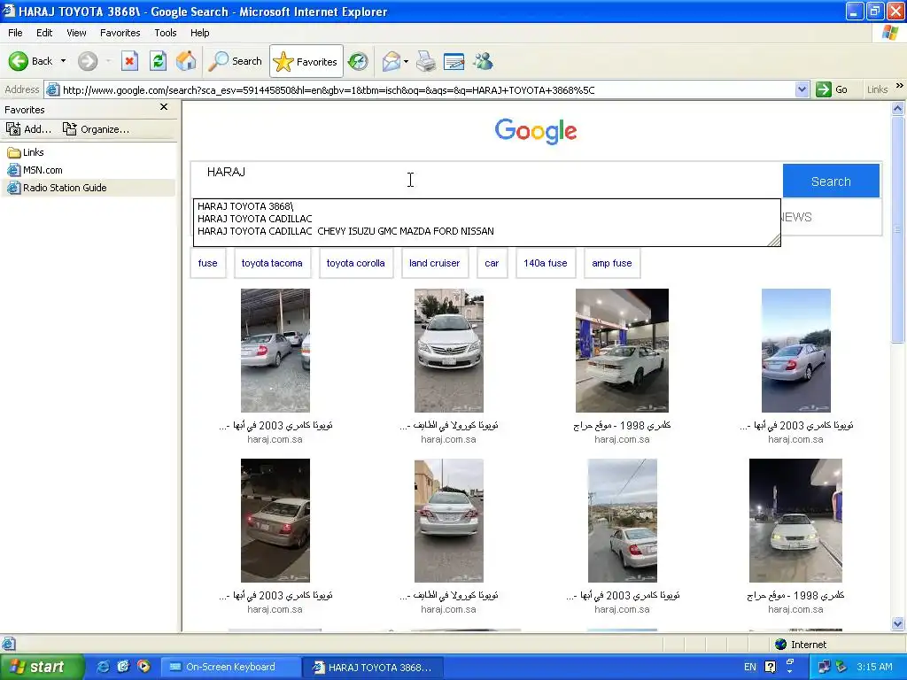This screenshot has width=907, height=680.
Task: Select suggestion ending with FORD NISSAN
Action: point(345,231)
